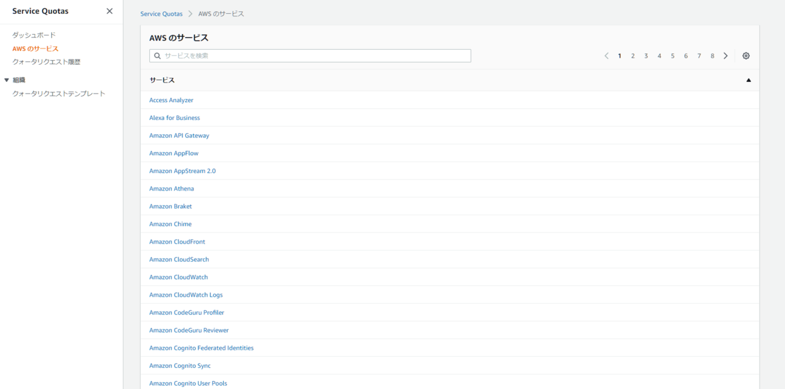Open pagination settings gear icon
785x389 pixels.
click(x=746, y=56)
